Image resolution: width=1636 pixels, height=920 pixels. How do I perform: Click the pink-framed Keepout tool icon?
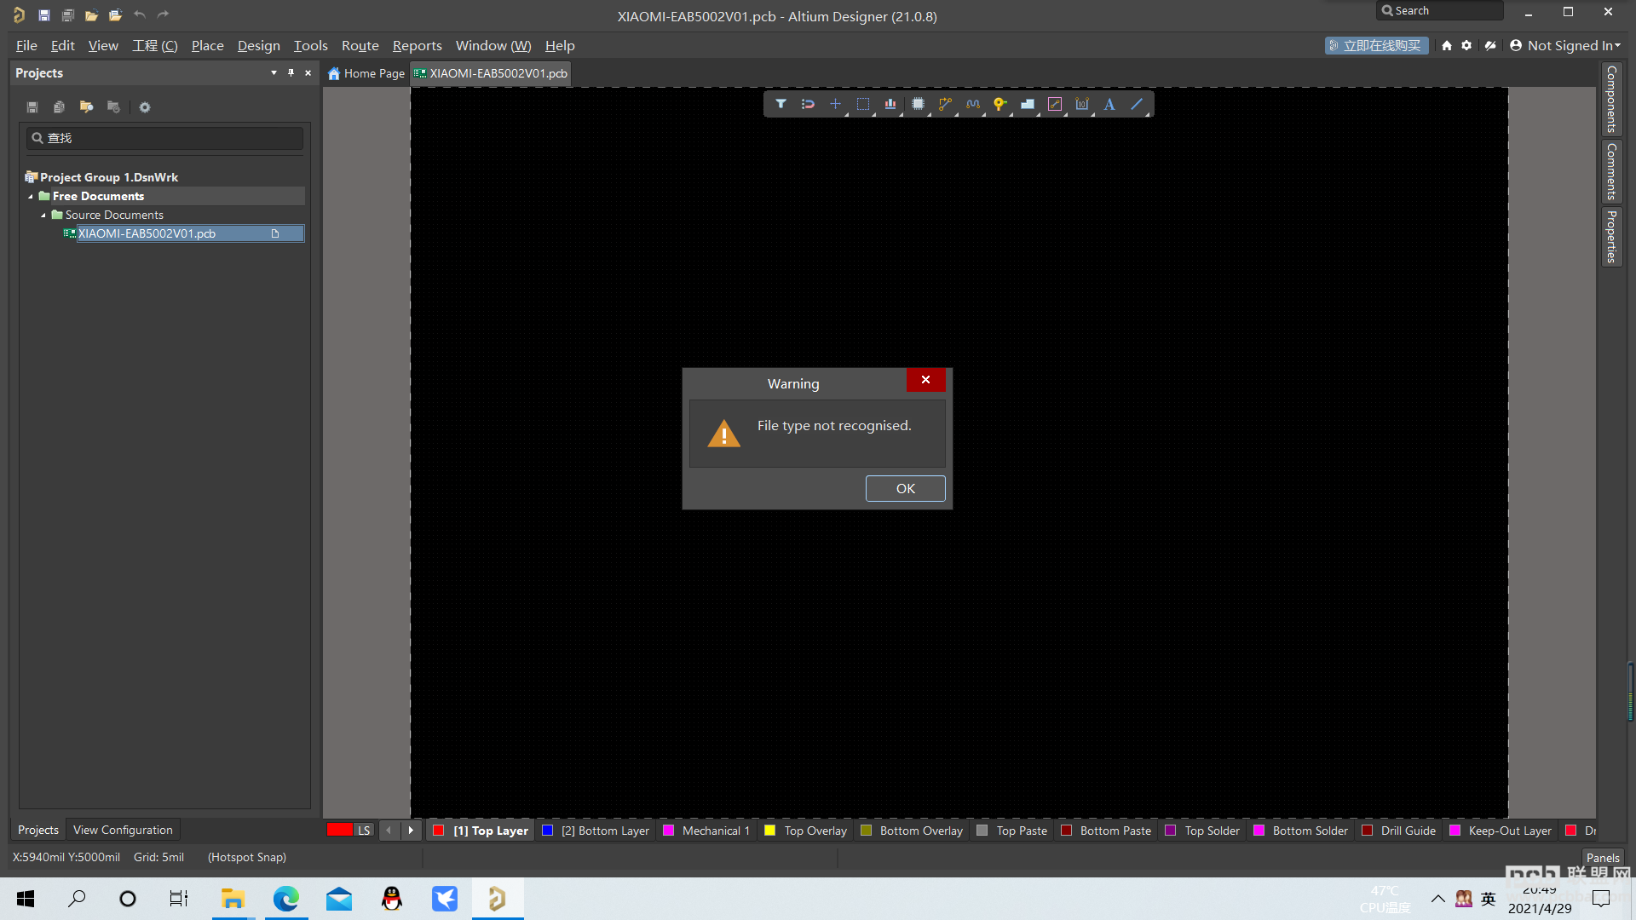coord(1055,104)
